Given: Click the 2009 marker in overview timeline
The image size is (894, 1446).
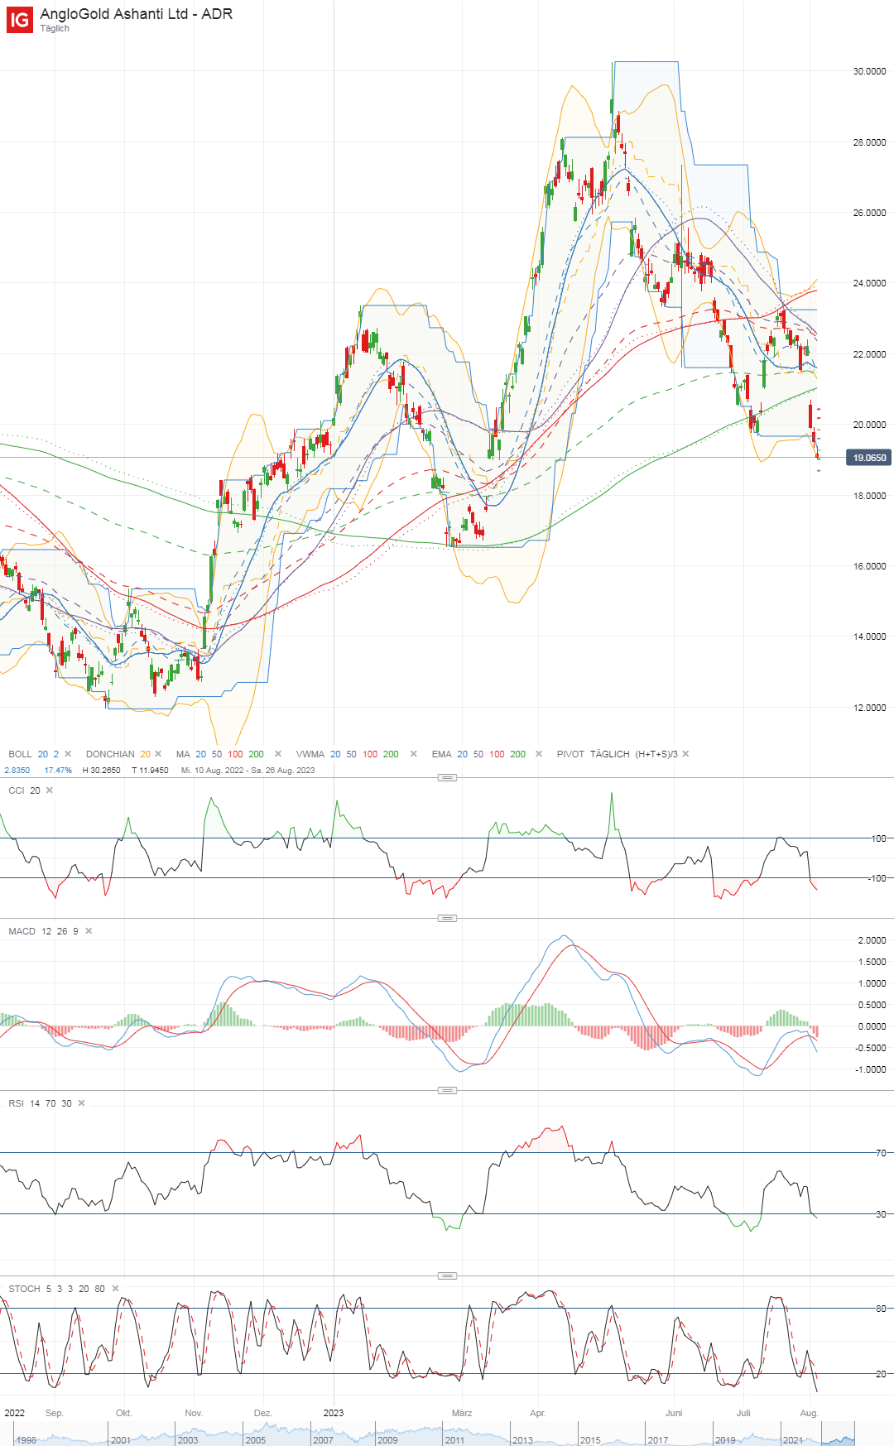Looking at the screenshot, I should [387, 1440].
